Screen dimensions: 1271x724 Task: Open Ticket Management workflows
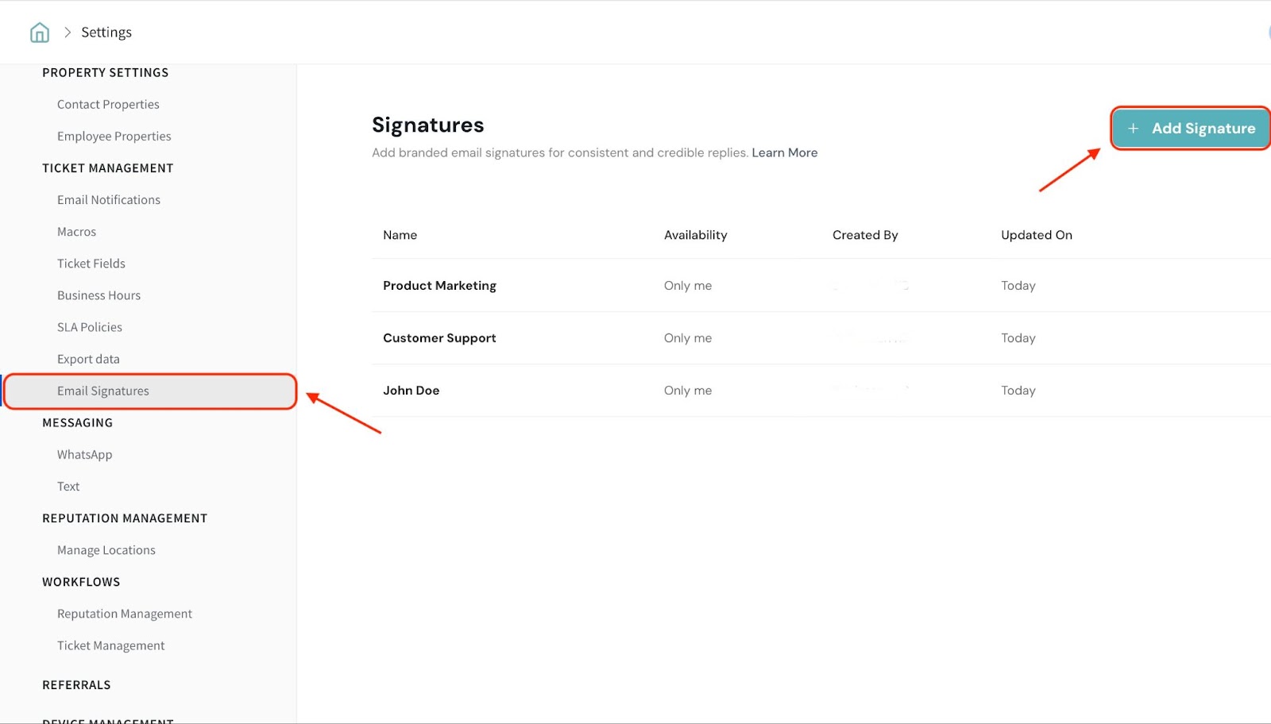(111, 645)
